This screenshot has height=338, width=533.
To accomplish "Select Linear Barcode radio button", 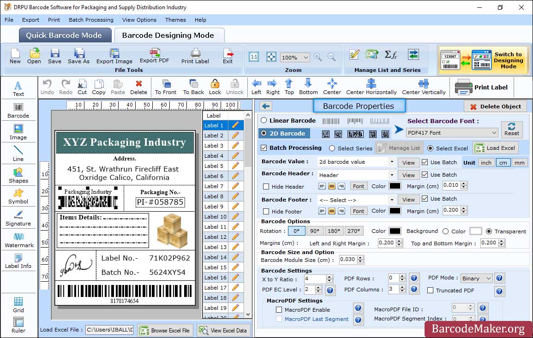I will click(264, 120).
